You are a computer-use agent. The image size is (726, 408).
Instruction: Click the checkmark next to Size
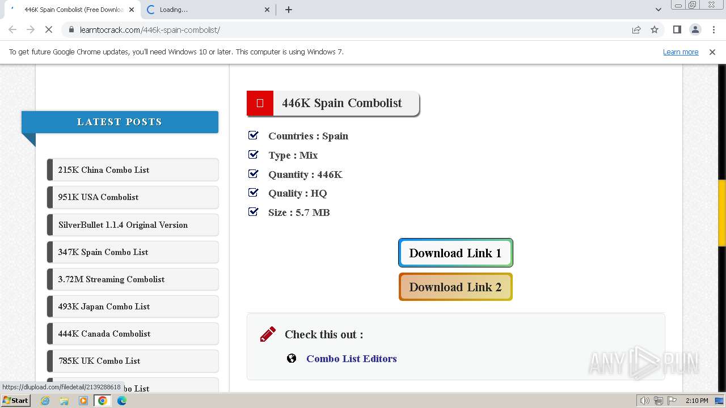pos(254,211)
